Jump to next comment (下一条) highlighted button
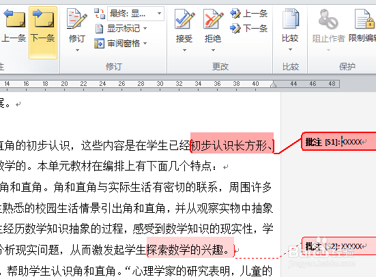The width and height of the screenshot is (376, 277). [x=43, y=32]
